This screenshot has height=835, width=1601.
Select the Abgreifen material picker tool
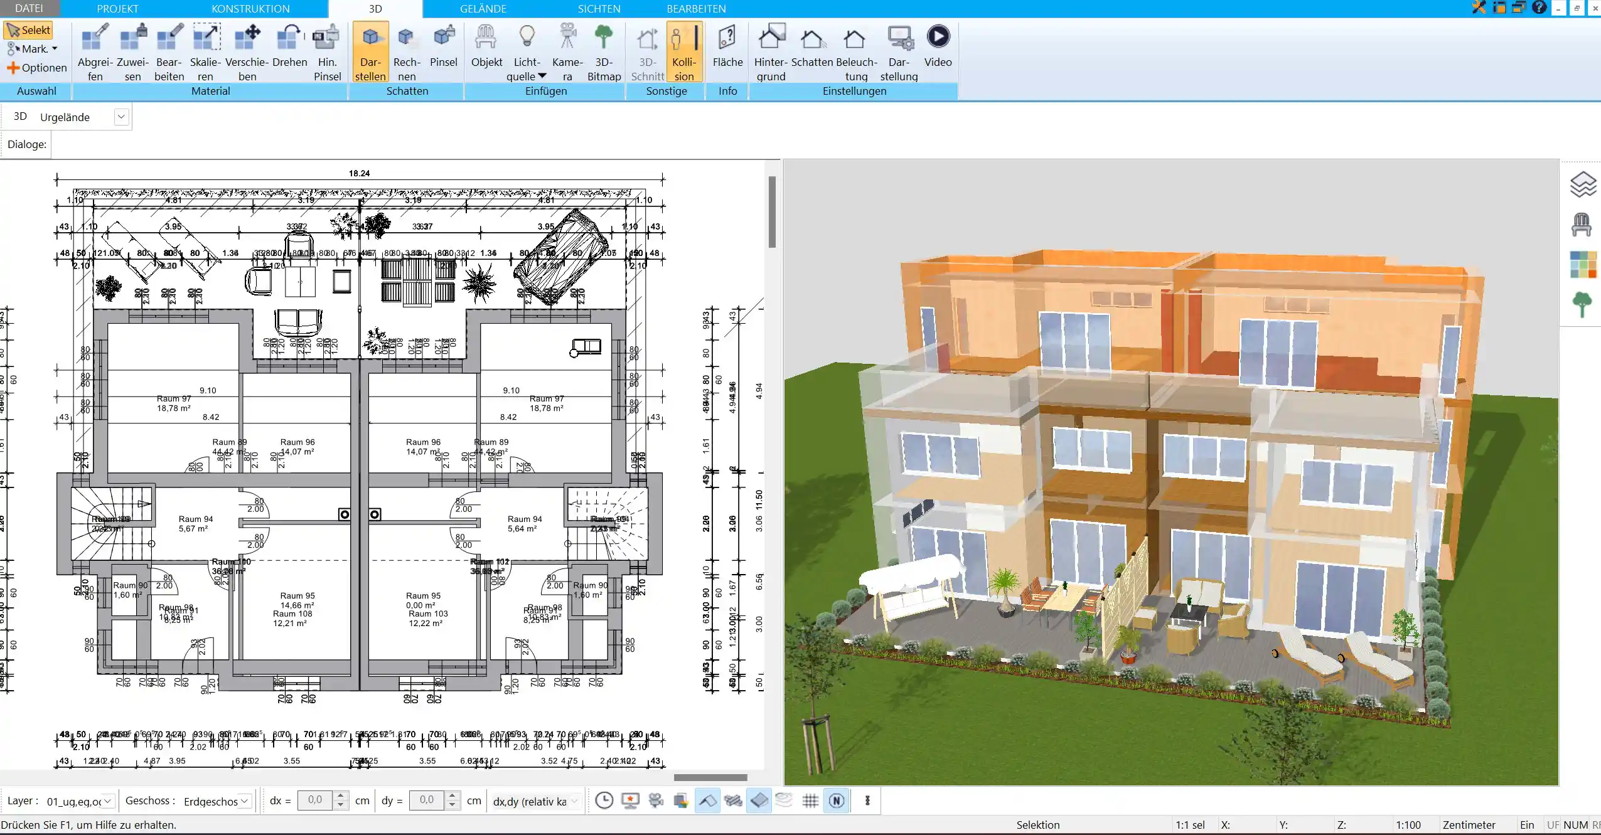tap(95, 52)
